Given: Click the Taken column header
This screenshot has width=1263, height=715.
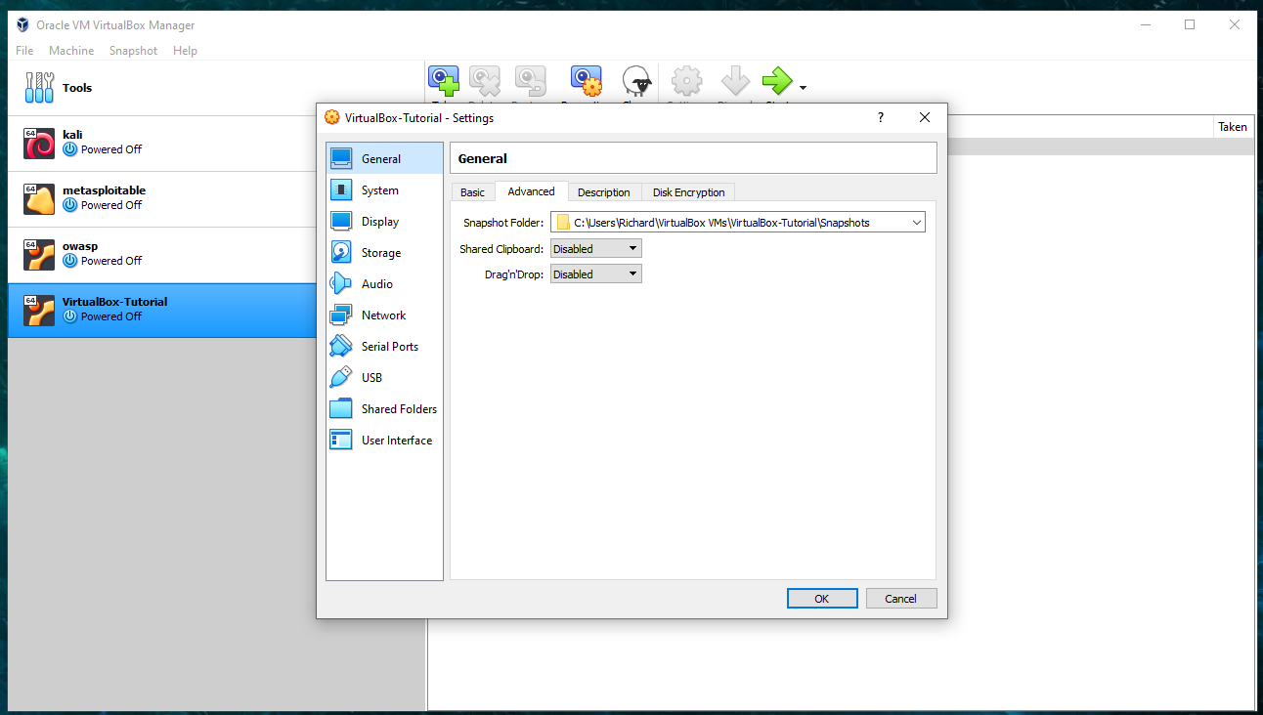Looking at the screenshot, I should click(x=1233, y=127).
